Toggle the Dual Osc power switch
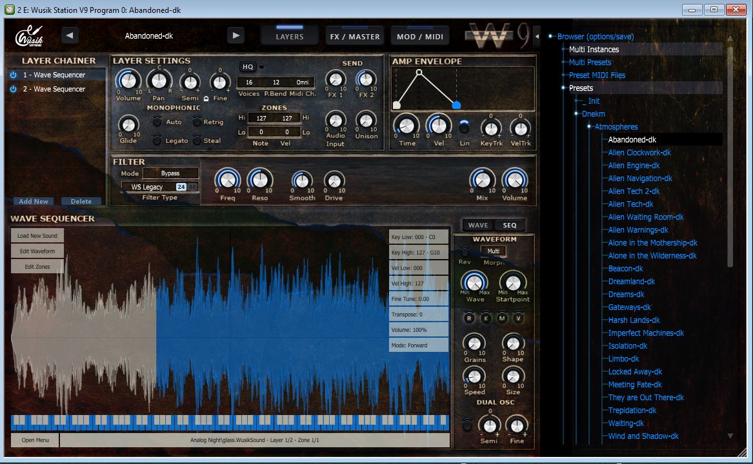The height and width of the screenshot is (464, 753). pos(467,424)
